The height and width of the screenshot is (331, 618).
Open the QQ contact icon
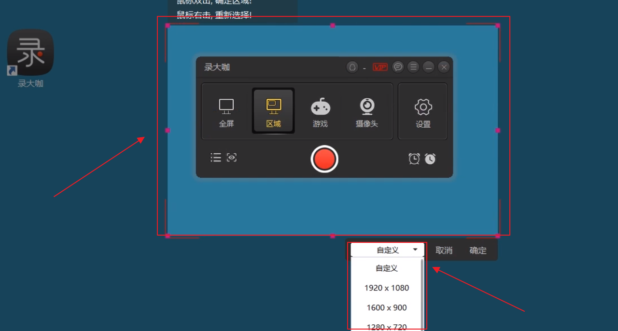click(x=351, y=67)
